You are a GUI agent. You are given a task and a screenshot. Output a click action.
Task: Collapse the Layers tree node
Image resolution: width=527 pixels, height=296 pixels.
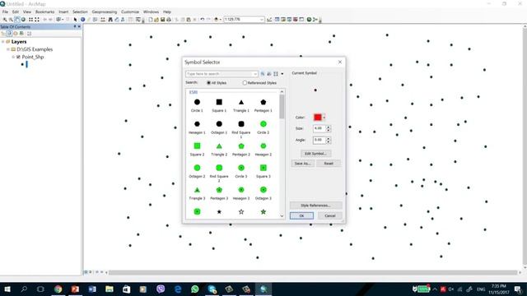coord(3,42)
